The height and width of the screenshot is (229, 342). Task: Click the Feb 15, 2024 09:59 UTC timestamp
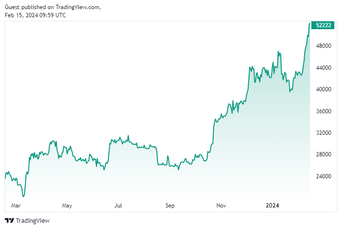click(35, 15)
